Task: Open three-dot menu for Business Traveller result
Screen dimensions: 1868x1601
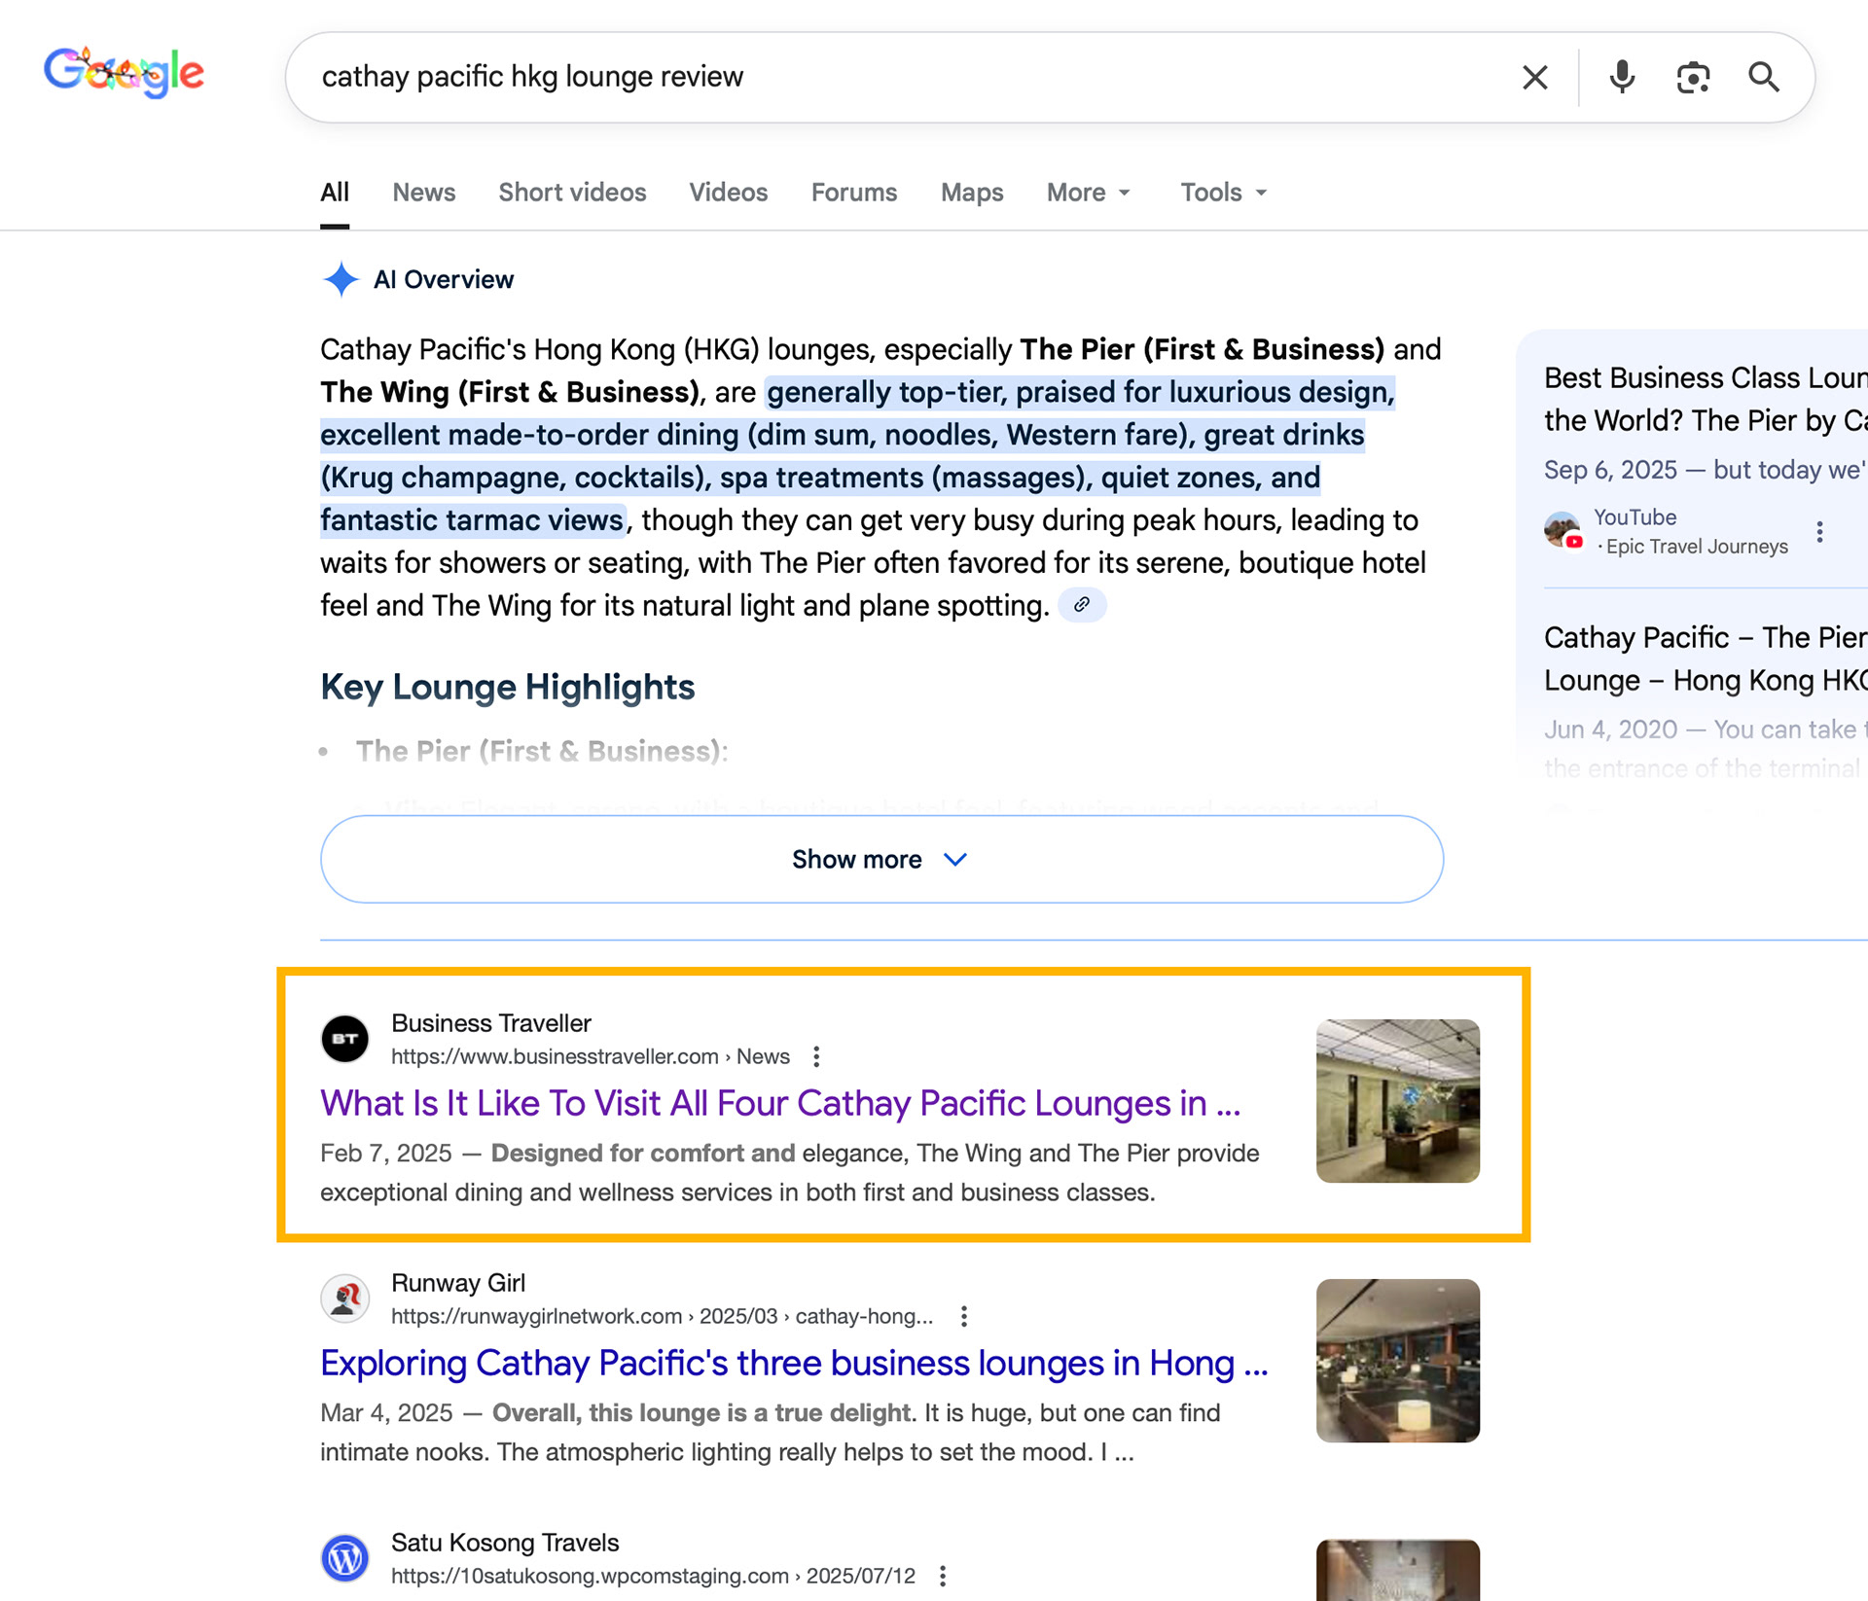Action: coord(816,1056)
